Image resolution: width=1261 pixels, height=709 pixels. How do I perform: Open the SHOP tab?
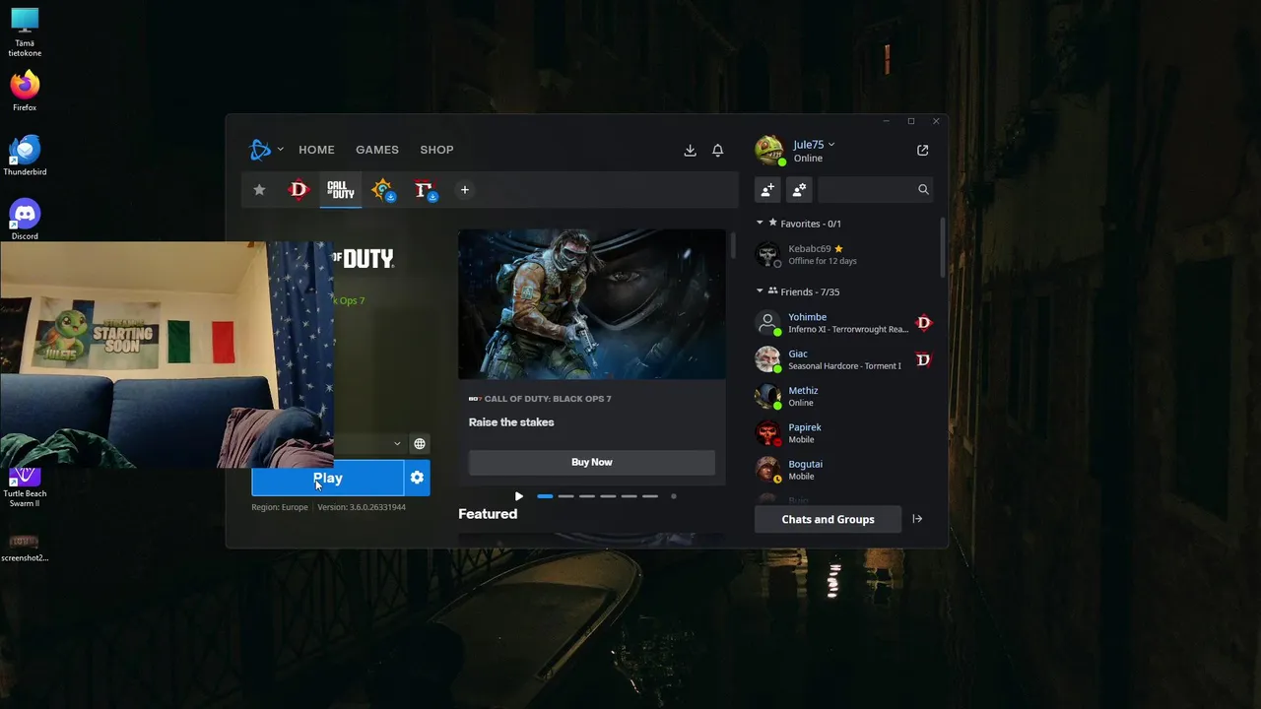point(436,150)
